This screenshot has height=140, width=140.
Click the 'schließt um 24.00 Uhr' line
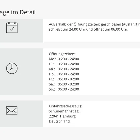pos(89,29)
